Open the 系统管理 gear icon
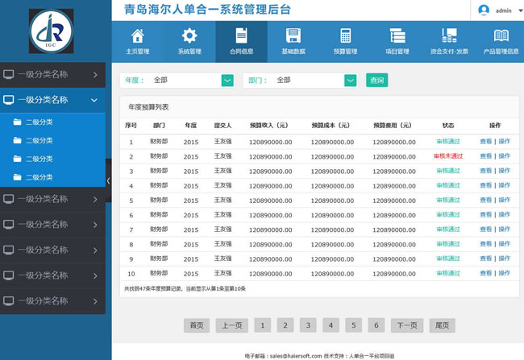 click(189, 35)
